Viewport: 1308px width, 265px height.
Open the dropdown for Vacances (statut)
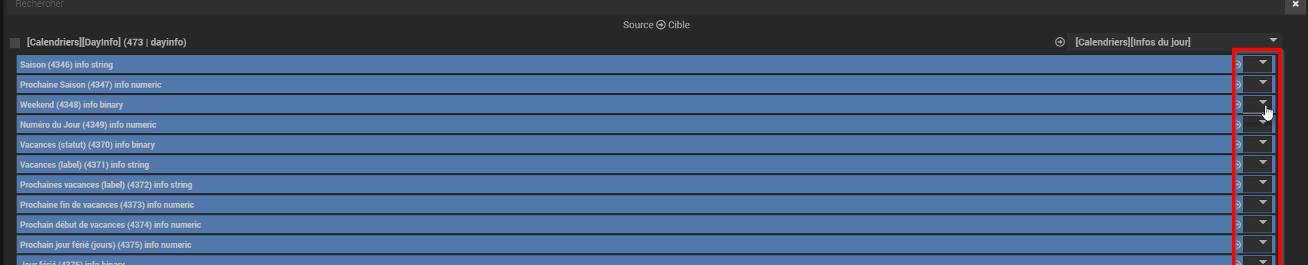(1258, 144)
